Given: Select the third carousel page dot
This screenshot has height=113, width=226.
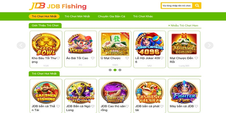Looking at the screenshot, I should point(120,70).
